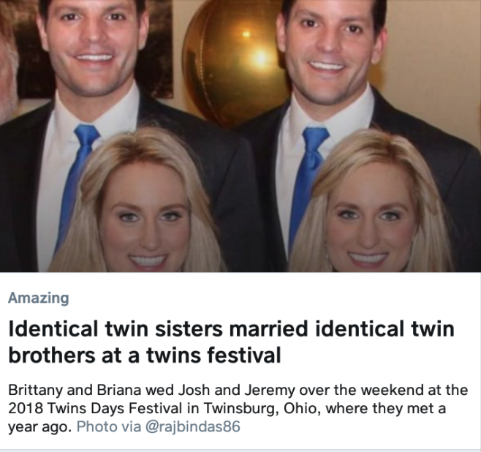Click the word "festival" in the headline
Viewport: 481px width, 452px height.
tap(244, 355)
